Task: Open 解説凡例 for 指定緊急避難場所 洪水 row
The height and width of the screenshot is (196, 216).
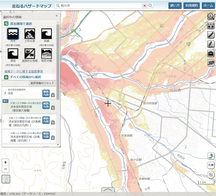Action: click(46, 94)
